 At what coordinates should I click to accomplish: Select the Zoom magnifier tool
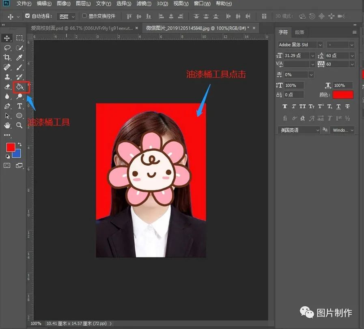(19, 125)
